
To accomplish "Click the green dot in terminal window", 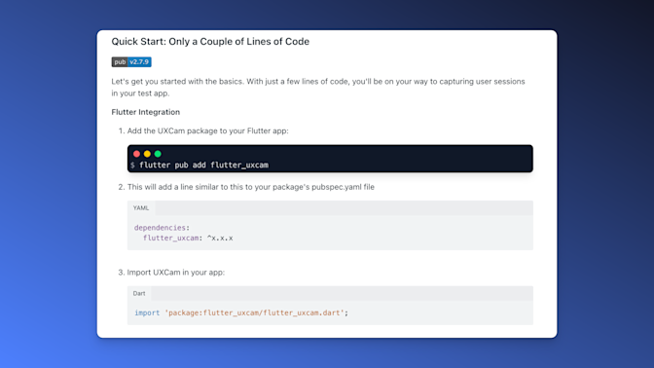I will 158,154.
